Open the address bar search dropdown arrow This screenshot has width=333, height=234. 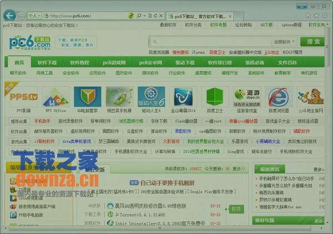[144, 15]
